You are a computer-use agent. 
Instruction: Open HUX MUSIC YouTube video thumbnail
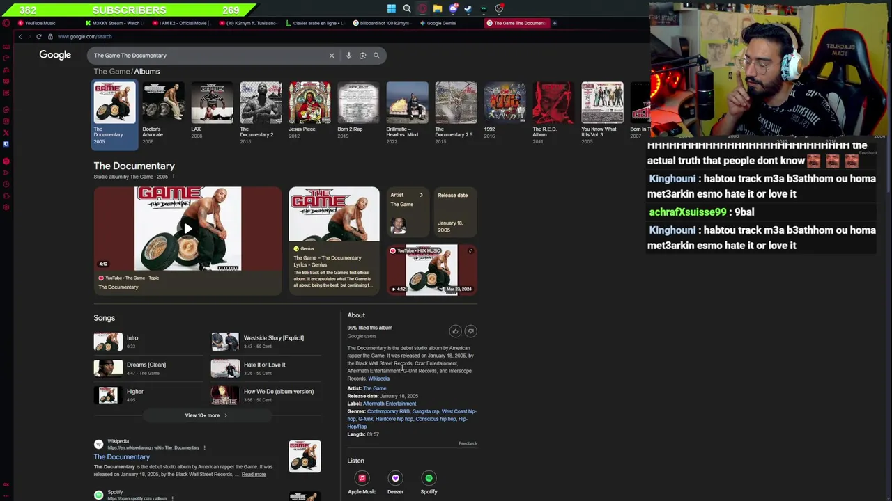click(432, 269)
